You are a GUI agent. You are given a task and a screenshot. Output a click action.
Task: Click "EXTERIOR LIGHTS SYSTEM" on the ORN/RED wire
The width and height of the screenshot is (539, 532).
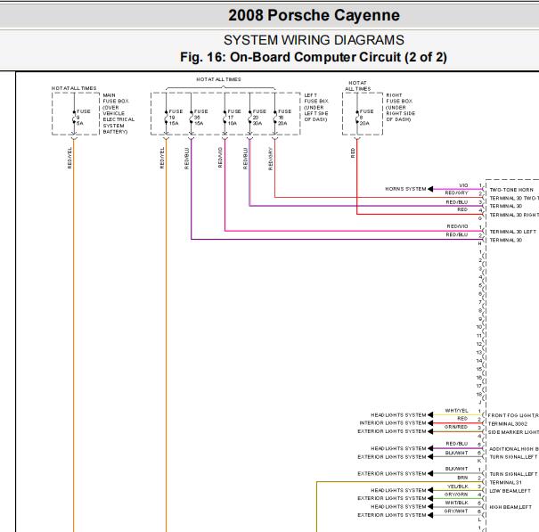[x=392, y=431]
